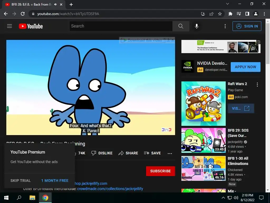Viewport: 270px width, 203px height.
Task: Open the YouTube hamburger guide menu
Action: [9, 26]
